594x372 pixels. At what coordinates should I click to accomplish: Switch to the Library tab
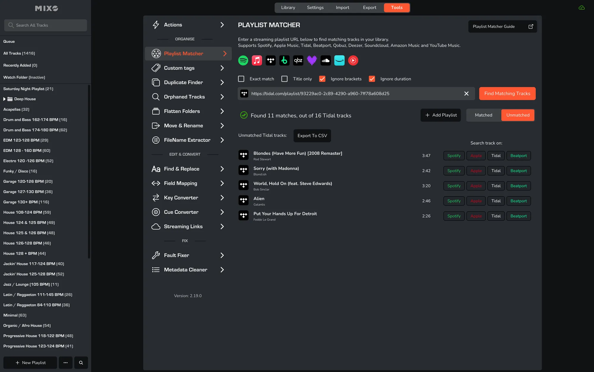[x=288, y=8]
